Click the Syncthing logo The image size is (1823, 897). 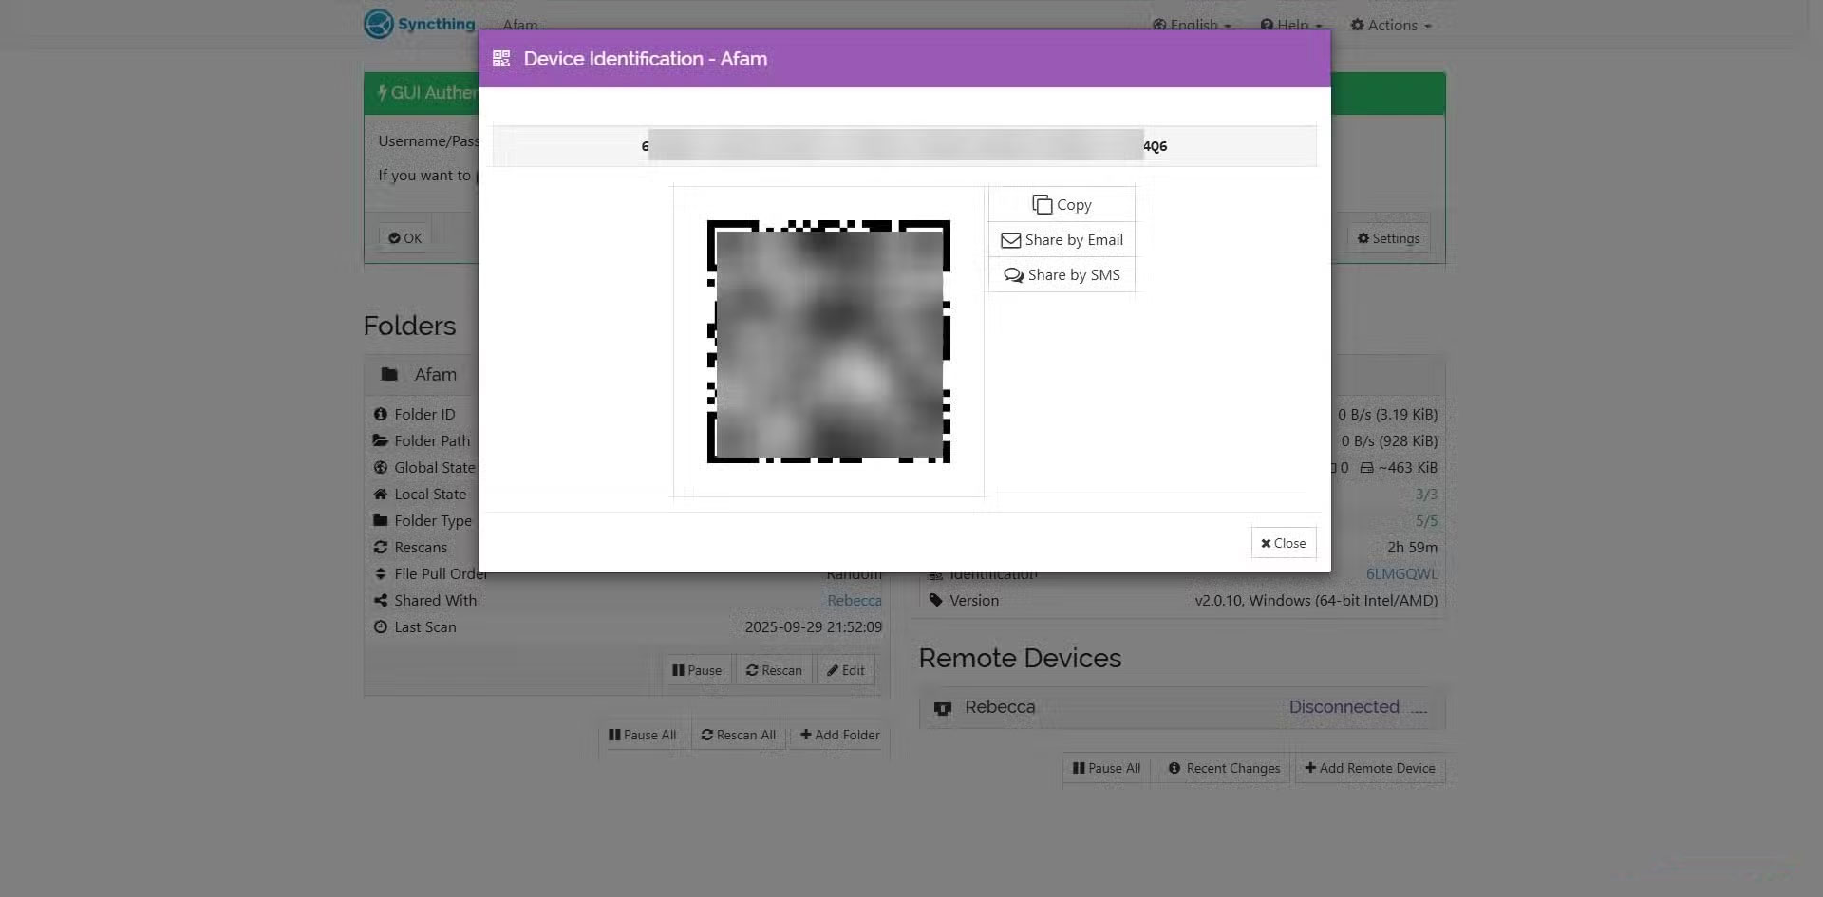[380, 24]
